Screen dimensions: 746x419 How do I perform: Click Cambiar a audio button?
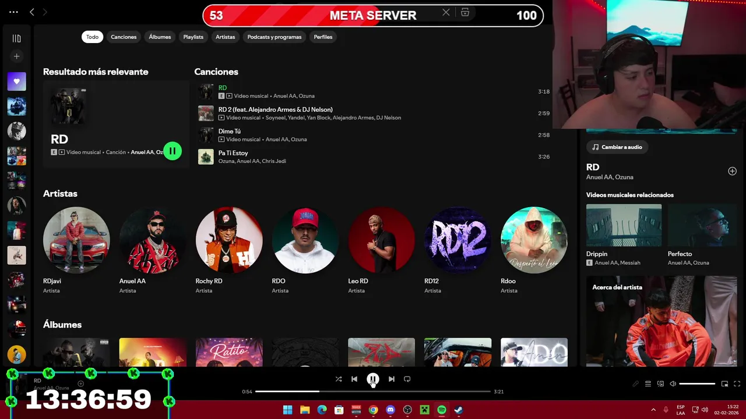[x=617, y=147]
